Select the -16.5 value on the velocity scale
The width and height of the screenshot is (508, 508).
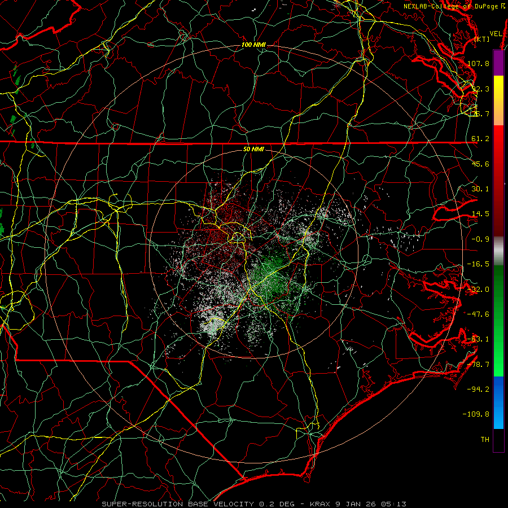(x=478, y=264)
